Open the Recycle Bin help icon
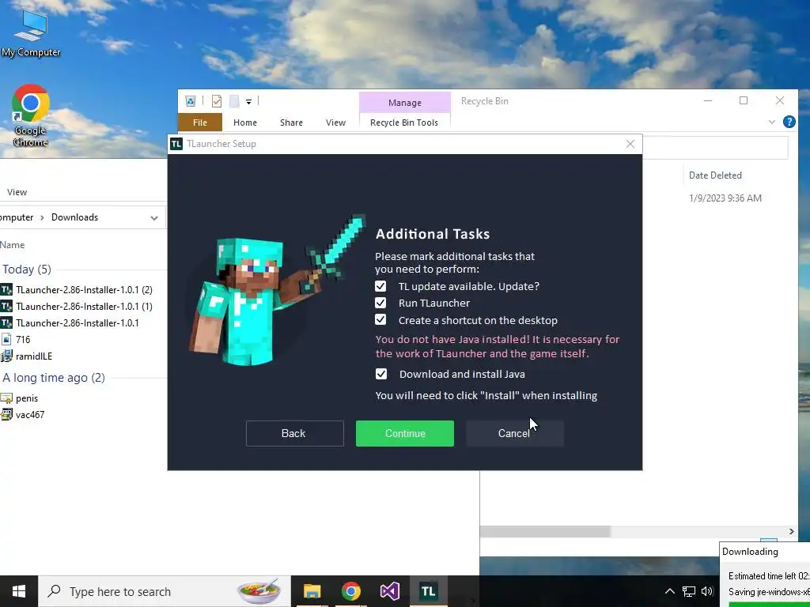The image size is (810, 607). [x=789, y=122]
